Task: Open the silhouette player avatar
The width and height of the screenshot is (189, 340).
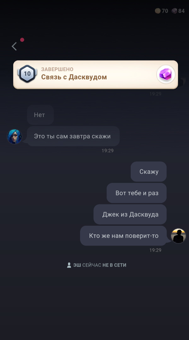Action: (178, 236)
